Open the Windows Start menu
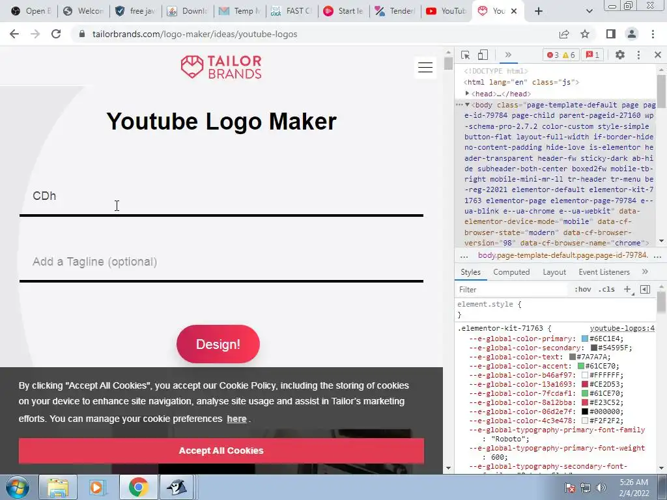This screenshot has height=500, width=667. (x=16, y=487)
